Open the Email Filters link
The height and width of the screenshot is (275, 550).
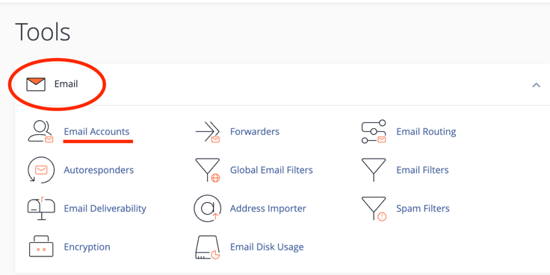[422, 170]
